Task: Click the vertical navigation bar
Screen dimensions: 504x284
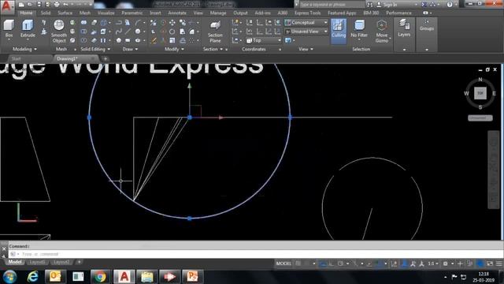Action: (x=494, y=170)
